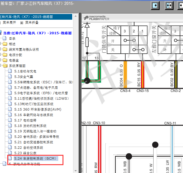Click connector label CN3-4 in diagram
Screen dimensions: 183x173
[125, 91]
